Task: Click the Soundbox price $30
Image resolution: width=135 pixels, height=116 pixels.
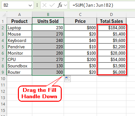Action: tap(80, 66)
